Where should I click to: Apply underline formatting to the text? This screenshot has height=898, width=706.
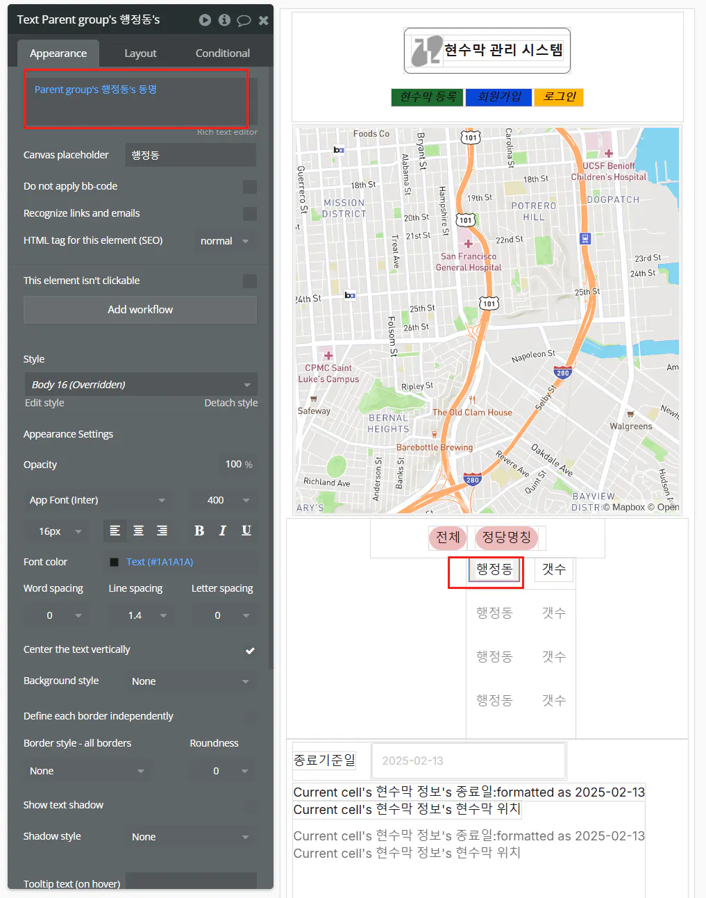[x=246, y=531]
